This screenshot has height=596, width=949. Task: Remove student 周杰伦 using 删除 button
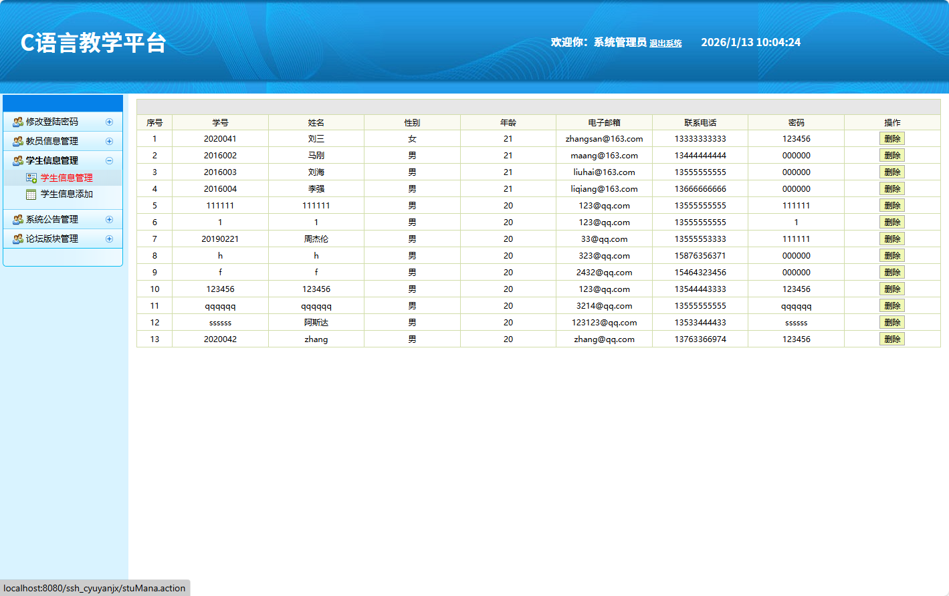(891, 239)
